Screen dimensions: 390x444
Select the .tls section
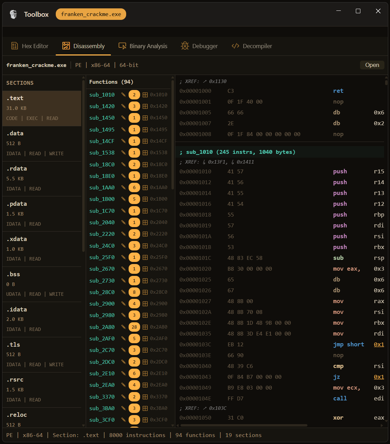click(42, 355)
